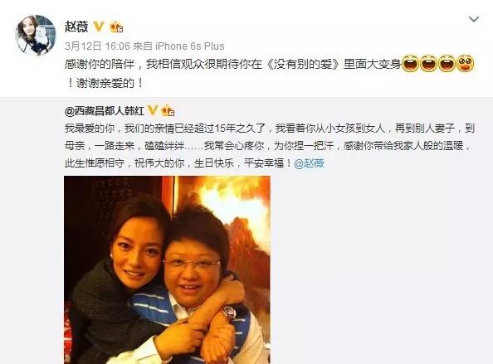493x364 pixels.
Task: Click the V verified badge beside 韩红
Action: point(153,110)
